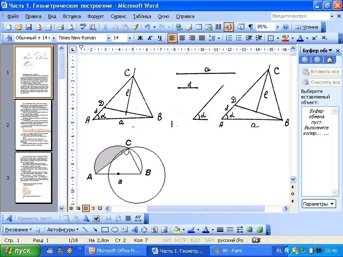Click the Format Painter brush

click(135, 27)
